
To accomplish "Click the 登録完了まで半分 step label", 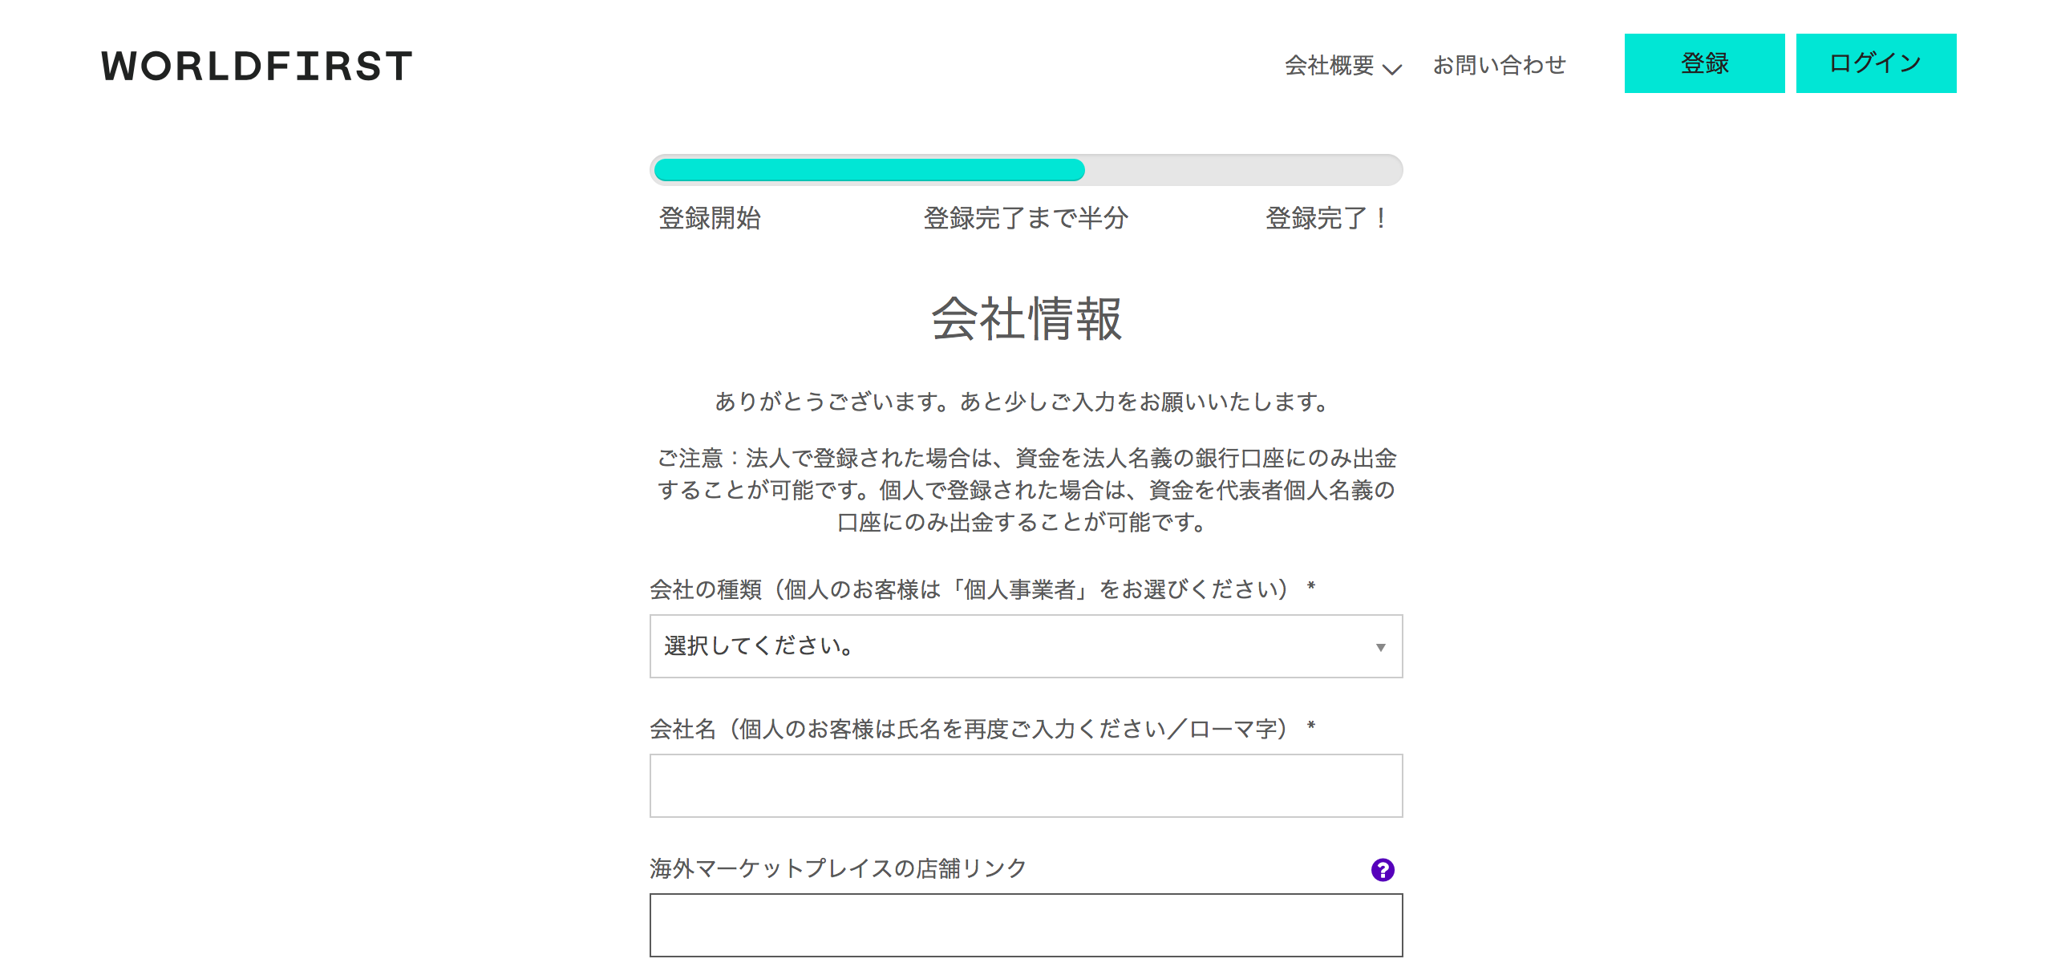I will point(1026,218).
